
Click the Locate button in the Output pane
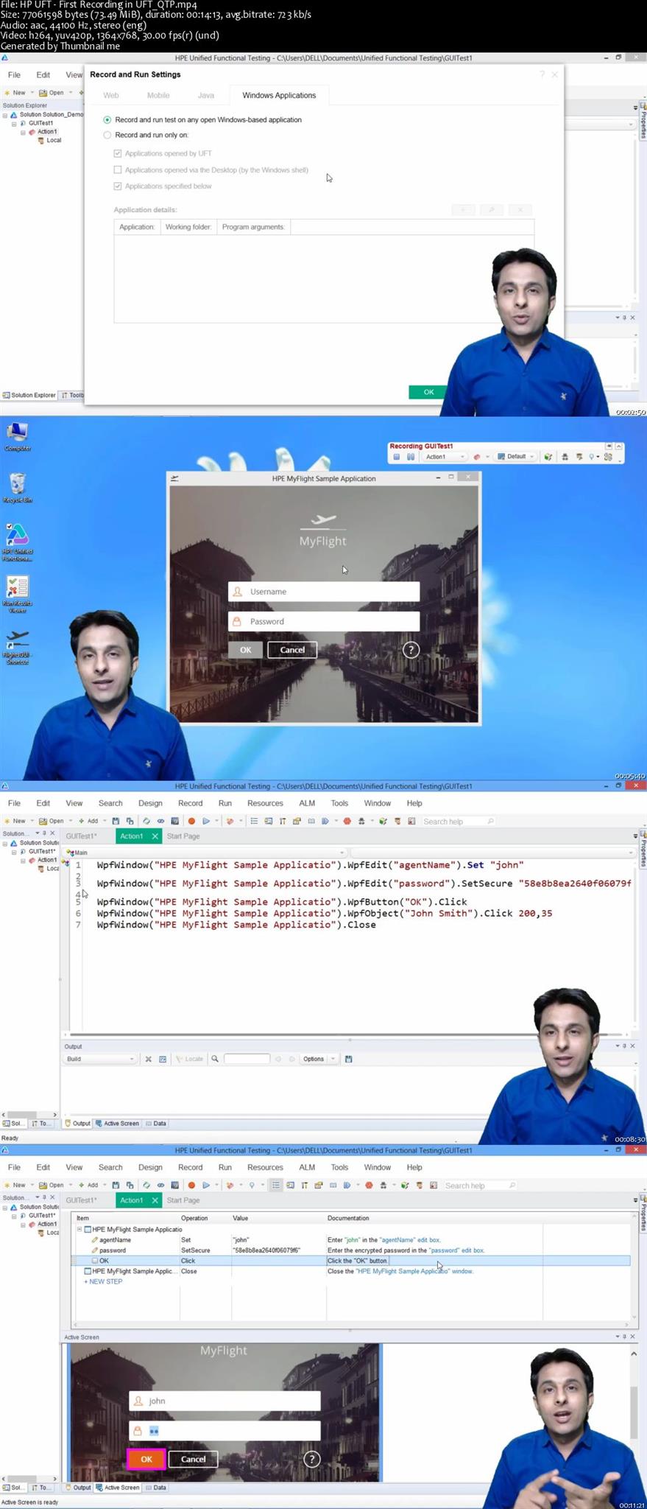coord(190,1059)
